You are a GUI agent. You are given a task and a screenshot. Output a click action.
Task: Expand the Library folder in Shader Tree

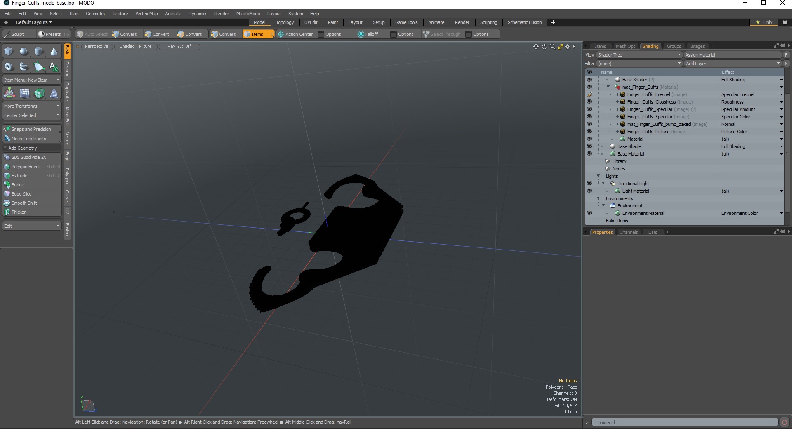(x=608, y=161)
